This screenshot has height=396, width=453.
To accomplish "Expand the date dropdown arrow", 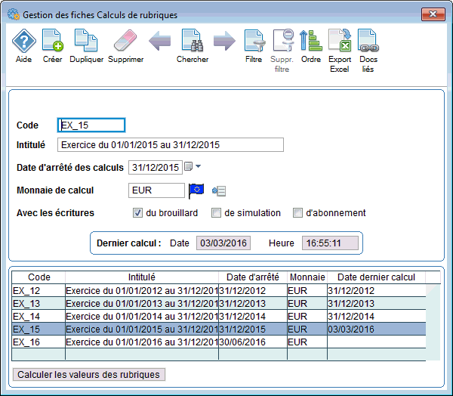I will pos(199,167).
